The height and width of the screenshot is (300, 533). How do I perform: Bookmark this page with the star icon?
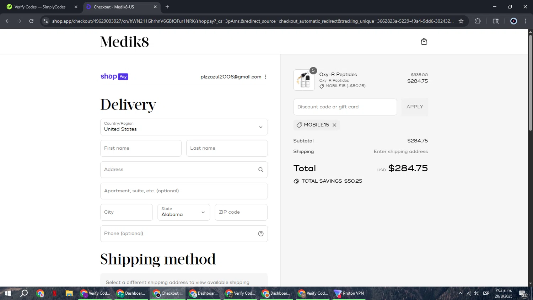tap(461, 21)
